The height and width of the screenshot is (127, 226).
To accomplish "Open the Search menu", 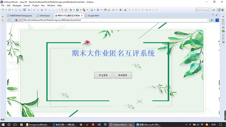I will pos(27,5).
